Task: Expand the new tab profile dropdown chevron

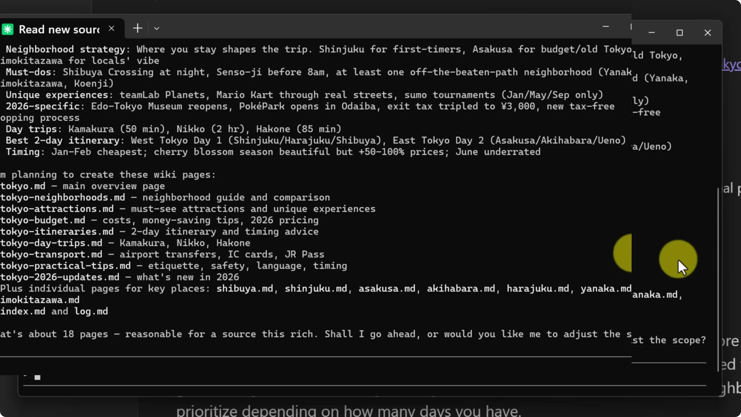Action: point(157,28)
